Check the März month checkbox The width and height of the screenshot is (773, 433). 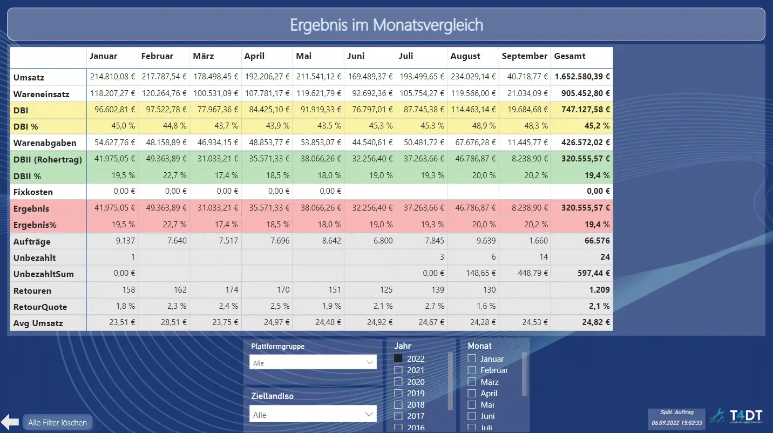(472, 382)
